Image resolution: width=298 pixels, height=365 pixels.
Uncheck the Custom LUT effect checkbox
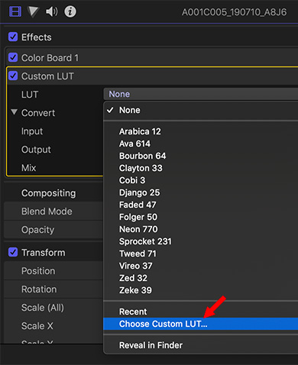[x=13, y=76]
